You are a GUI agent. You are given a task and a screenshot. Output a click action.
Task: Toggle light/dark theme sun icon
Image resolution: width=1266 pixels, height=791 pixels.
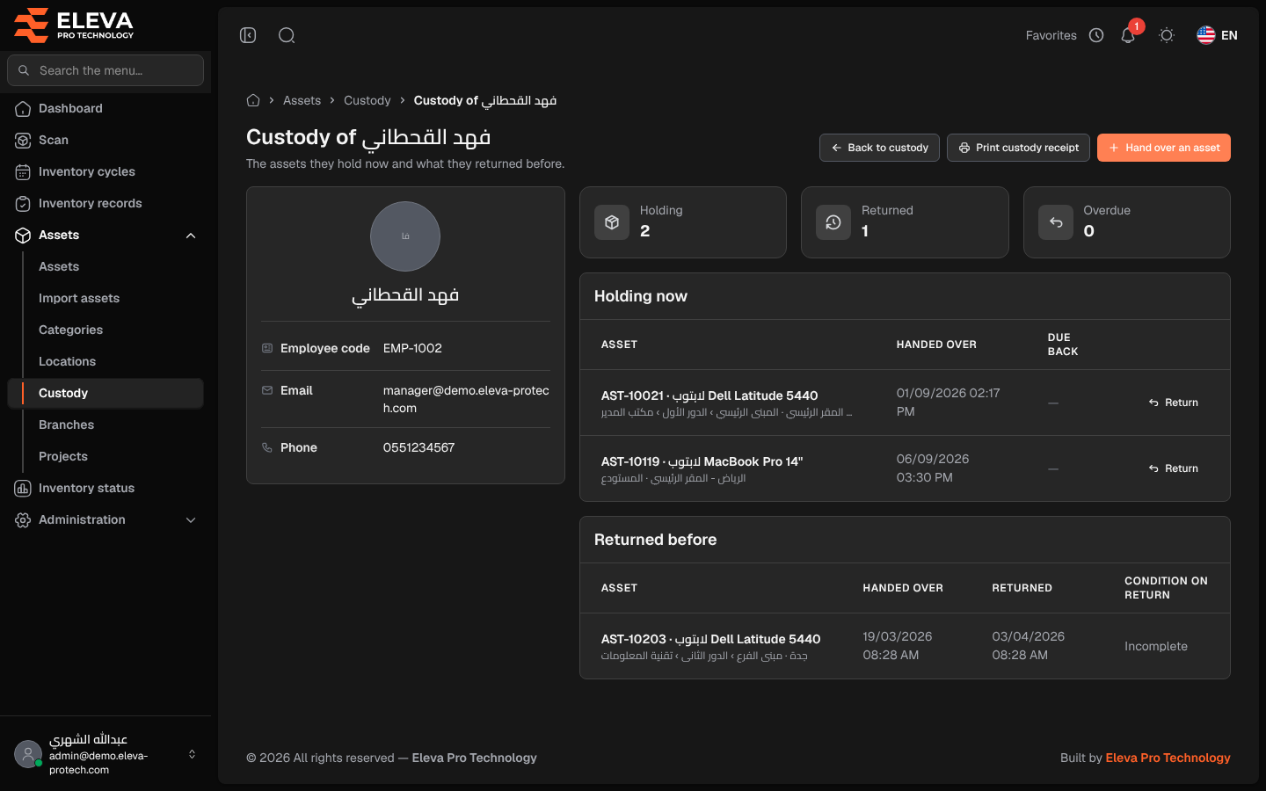click(x=1167, y=35)
